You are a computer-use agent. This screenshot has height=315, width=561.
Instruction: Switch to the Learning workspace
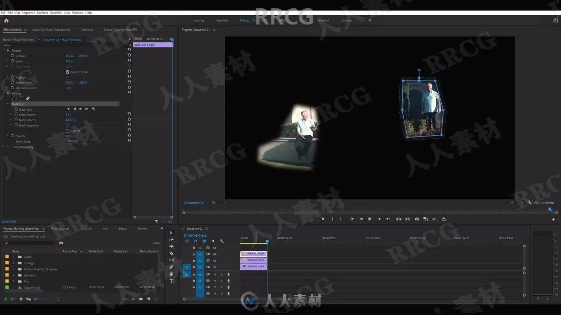199,21
